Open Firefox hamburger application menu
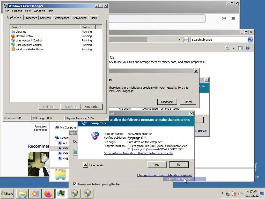This screenshot has width=265, height=199. (x=233, y=19)
